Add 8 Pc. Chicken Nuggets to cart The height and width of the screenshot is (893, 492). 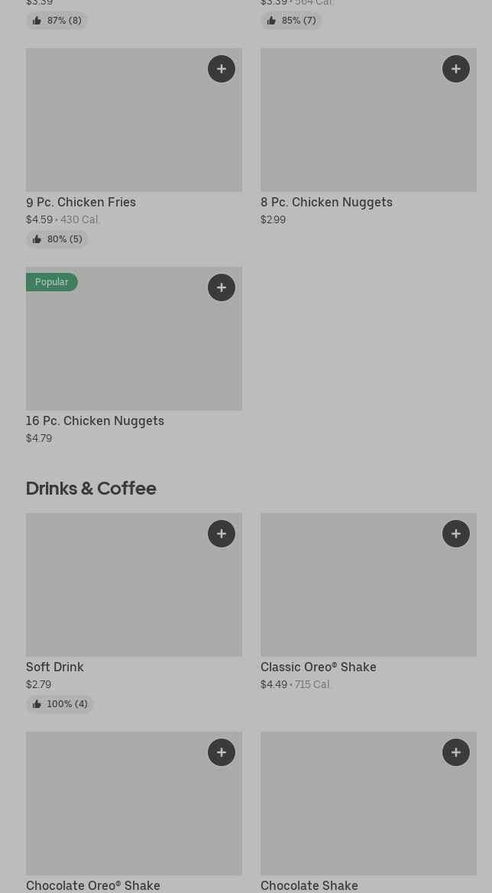click(x=456, y=69)
